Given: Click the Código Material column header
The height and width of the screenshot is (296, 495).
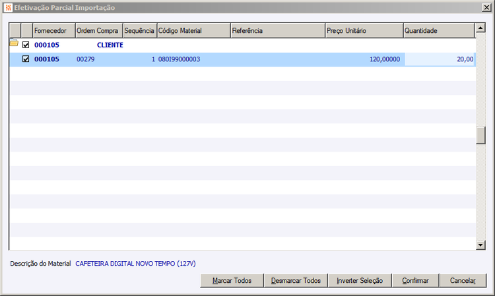Looking at the screenshot, I should (x=194, y=30).
